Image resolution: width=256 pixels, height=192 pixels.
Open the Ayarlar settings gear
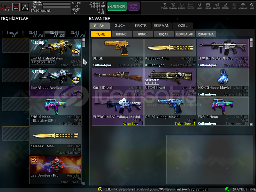click(x=243, y=6)
